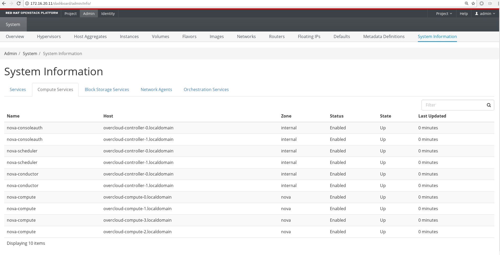Screen dimensions: 500x255
Task: Select the System Information nav tab
Action: tap(437, 36)
